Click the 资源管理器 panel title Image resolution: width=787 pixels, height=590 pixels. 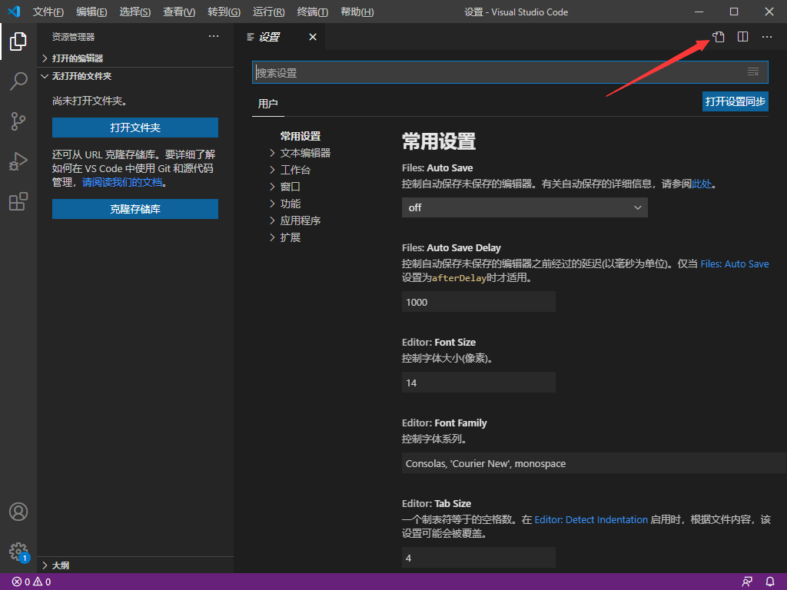73,37
